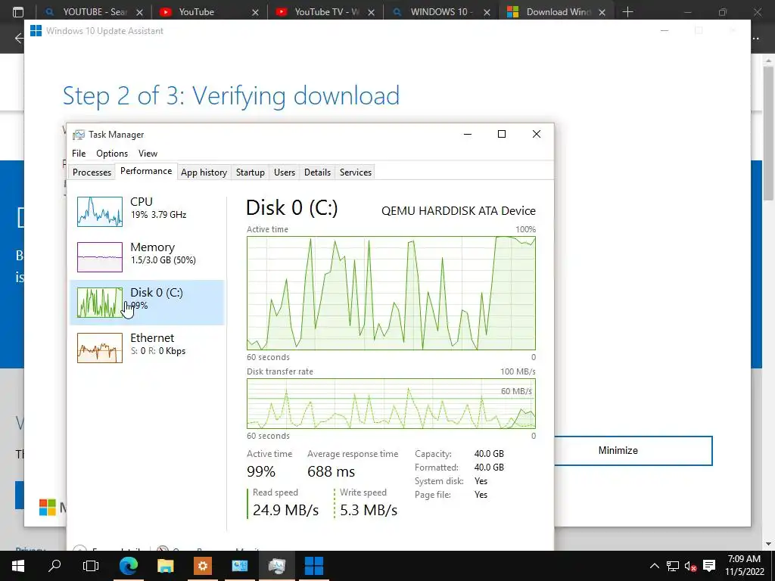Viewport: 775px width, 581px height.
Task: Switch to the Performance tab
Action: (x=146, y=171)
